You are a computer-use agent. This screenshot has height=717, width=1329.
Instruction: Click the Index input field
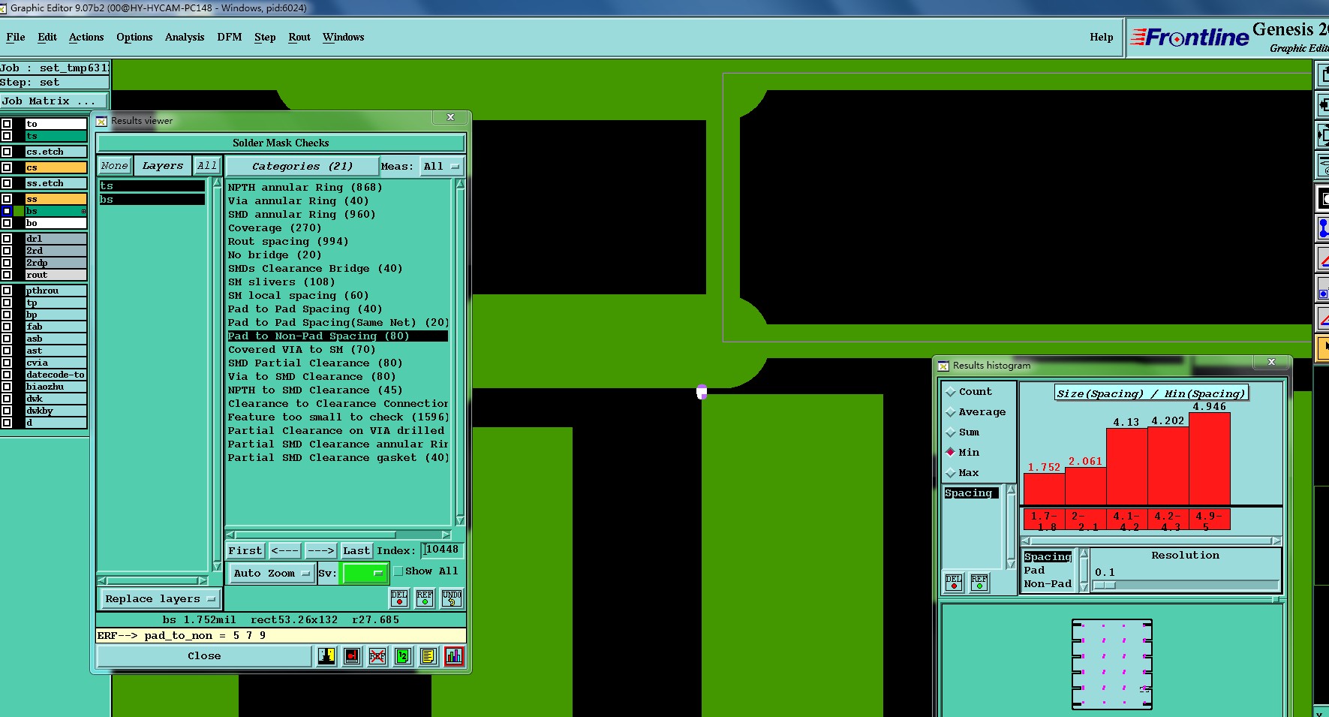(x=441, y=550)
